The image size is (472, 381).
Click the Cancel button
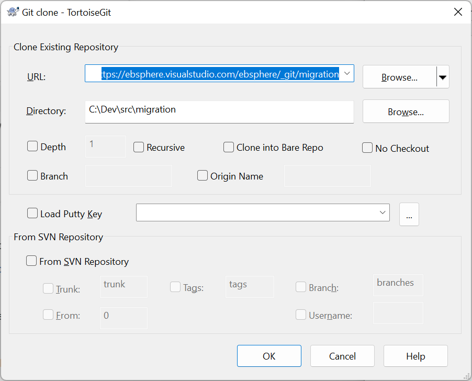point(343,356)
